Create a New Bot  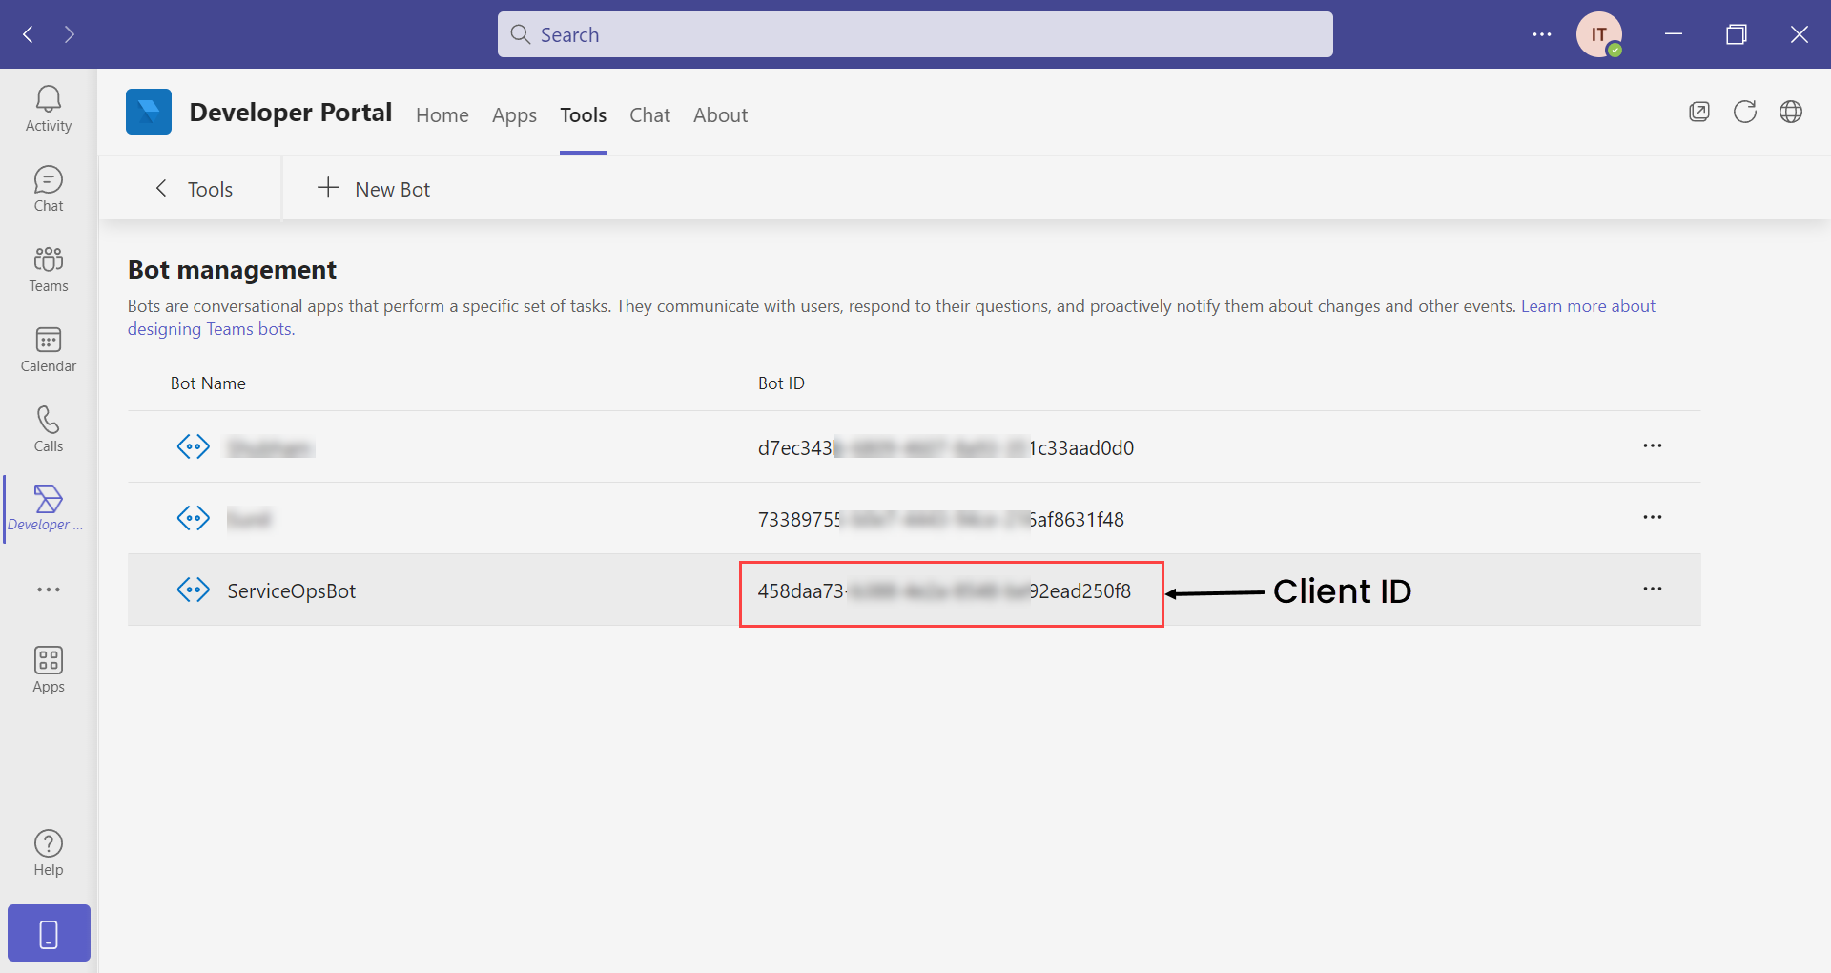374,189
